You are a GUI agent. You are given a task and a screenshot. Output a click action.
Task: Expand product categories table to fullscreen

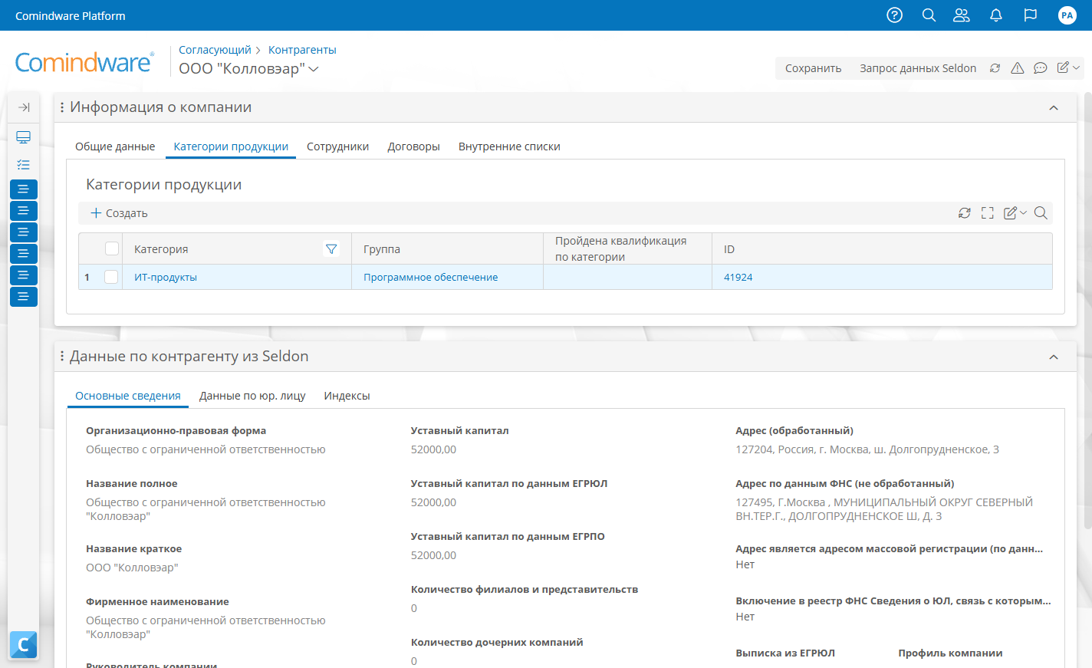tap(988, 213)
